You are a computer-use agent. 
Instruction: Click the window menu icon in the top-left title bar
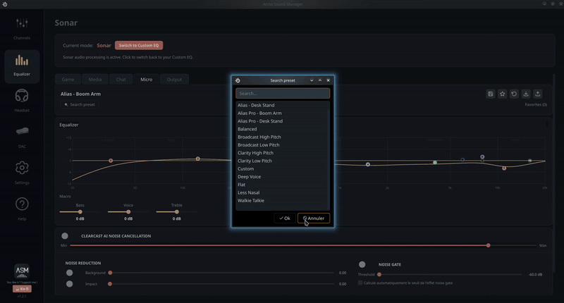point(5,4)
